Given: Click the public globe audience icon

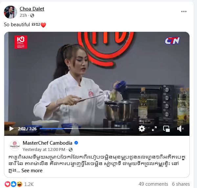Looking at the screenshot, I should [x=32, y=15].
